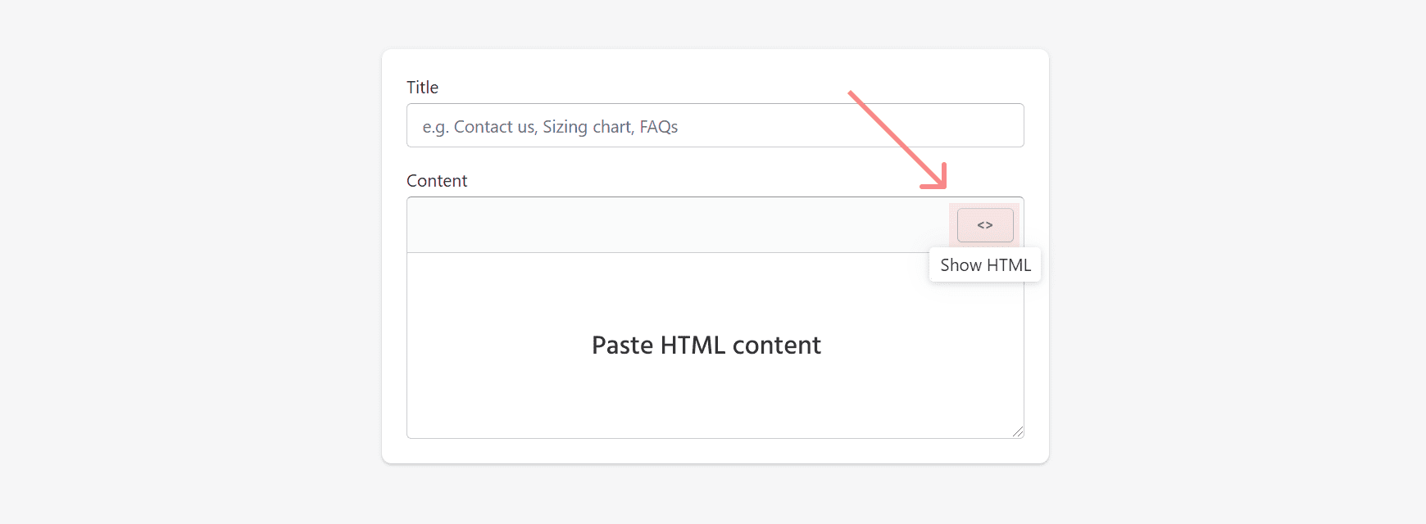The image size is (1426, 524).
Task: Click the word "Paste" in the editor
Action: coord(622,346)
